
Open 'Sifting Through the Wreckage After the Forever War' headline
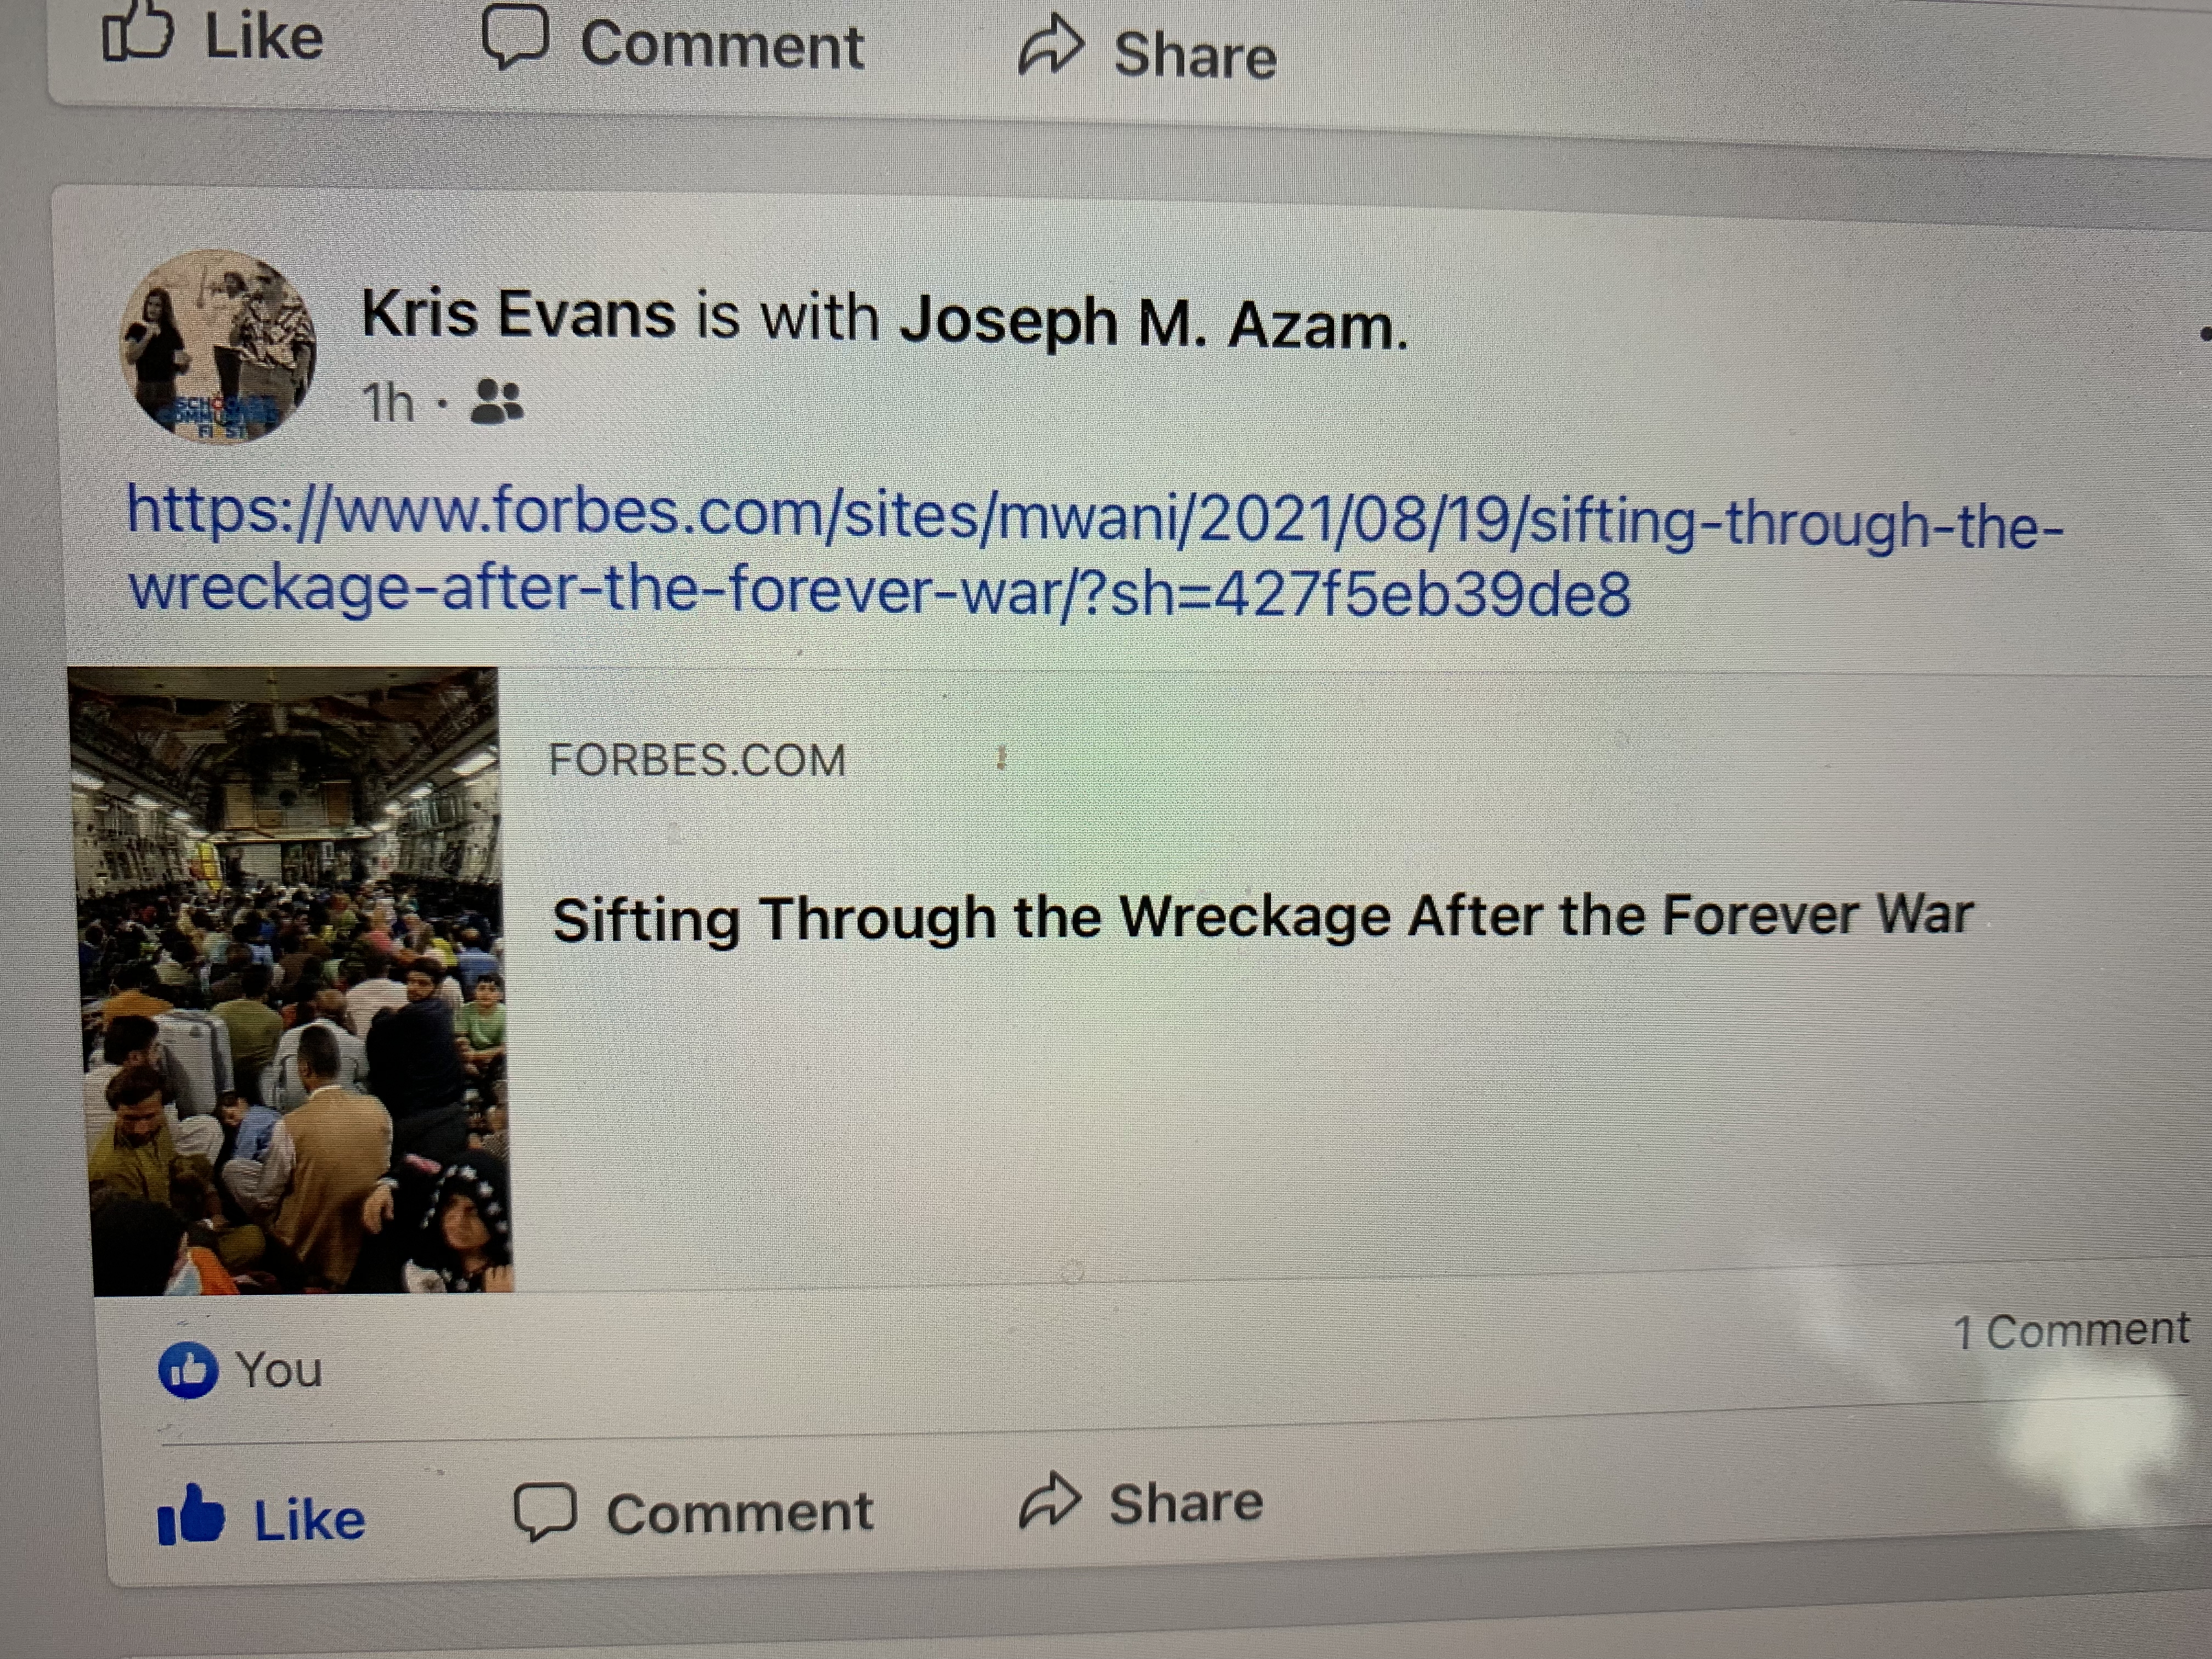coord(1262,917)
